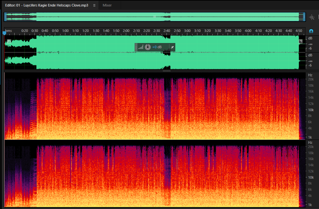Click the HUD amplitude knob
This screenshot has height=209, width=319.
point(148,47)
